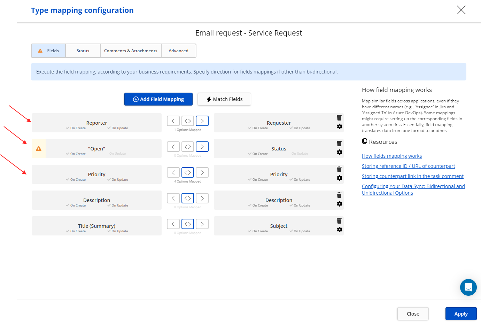The width and height of the screenshot is (481, 326).
Task: Select the Requester field box
Action: pos(279,123)
